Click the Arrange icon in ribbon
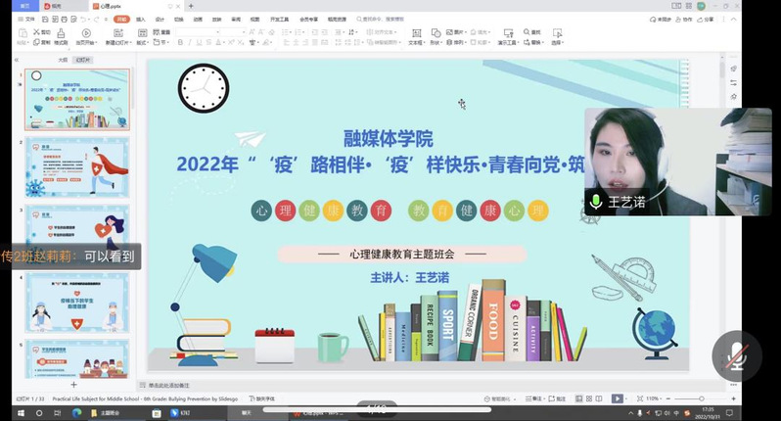This screenshot has width=781, height=421. coord(450,42)
